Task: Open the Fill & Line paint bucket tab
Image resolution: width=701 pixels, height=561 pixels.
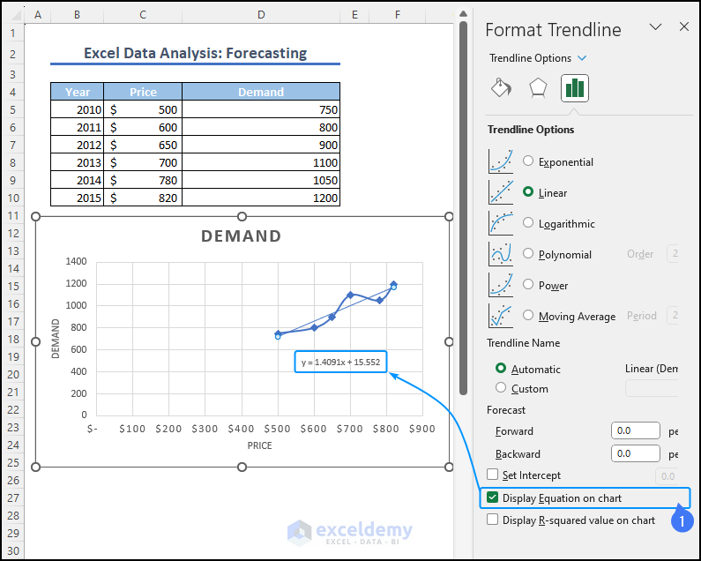Action: pyautogui.click(x=501, y=87)
